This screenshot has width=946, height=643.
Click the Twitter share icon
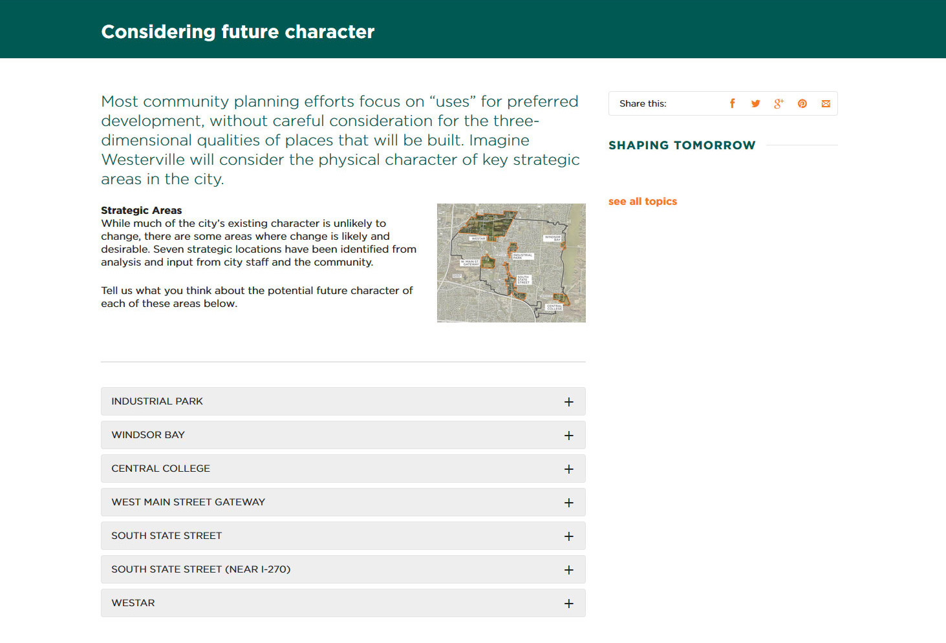point(755,103)
